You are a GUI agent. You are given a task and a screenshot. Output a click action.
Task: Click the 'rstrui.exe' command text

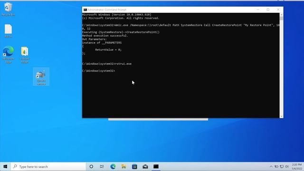coord(123,64)
